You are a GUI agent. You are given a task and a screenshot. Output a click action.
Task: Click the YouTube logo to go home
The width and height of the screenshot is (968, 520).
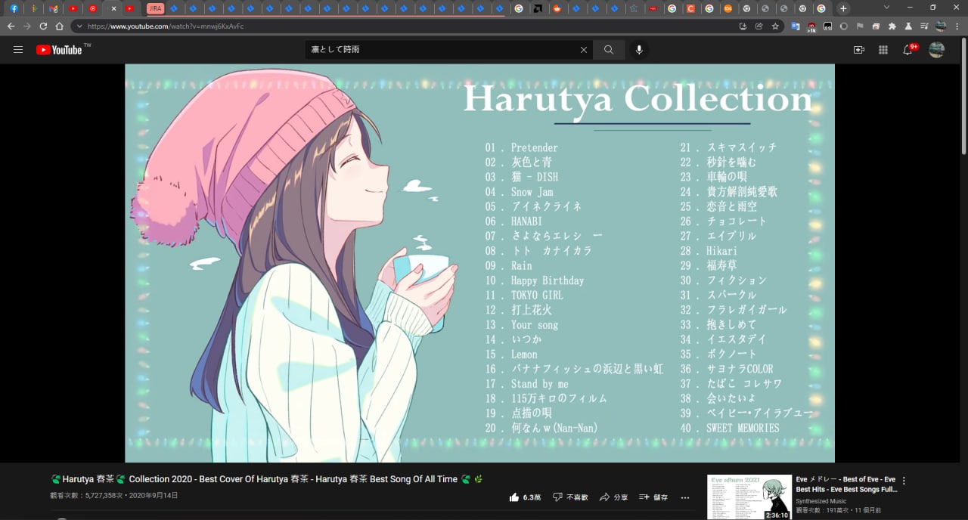coord(59,50)
